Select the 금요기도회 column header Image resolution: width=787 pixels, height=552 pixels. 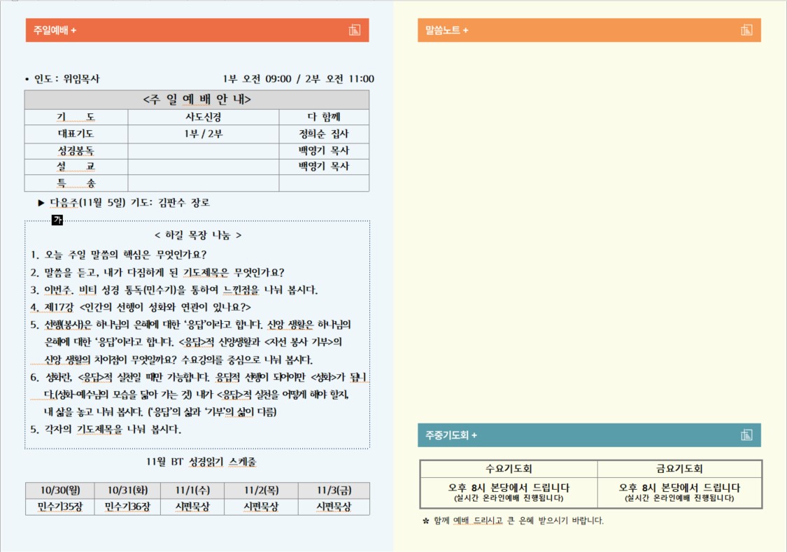(x=679, y=469)
